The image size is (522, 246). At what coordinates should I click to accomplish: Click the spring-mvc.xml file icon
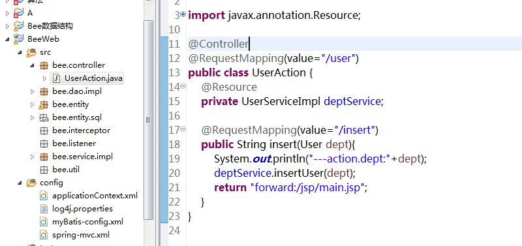(44, 235)
